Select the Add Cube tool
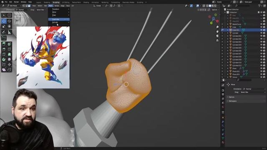 (4, 38)
